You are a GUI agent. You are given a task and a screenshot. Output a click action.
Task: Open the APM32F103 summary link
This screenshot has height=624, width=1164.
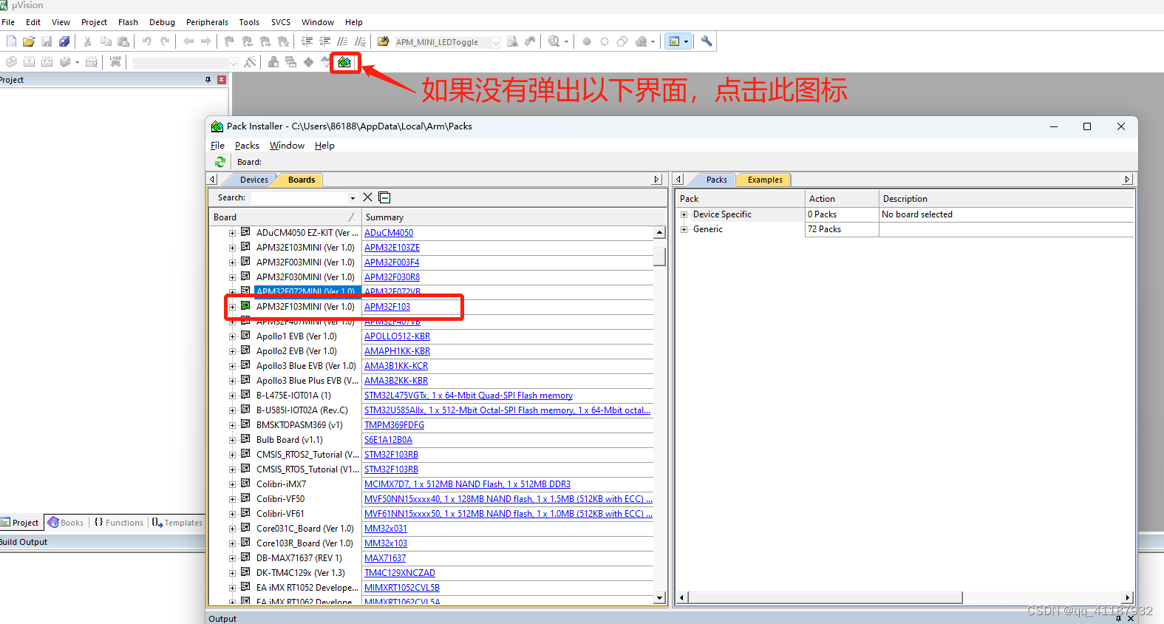pyautogui.click(x=387, y=307)
